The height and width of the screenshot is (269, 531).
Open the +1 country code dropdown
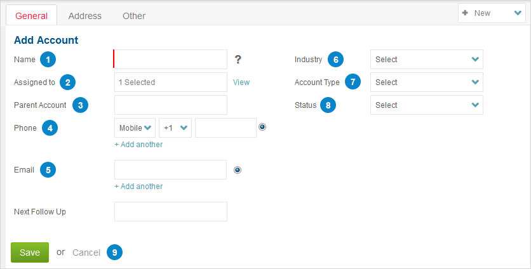tap(175, 128)
